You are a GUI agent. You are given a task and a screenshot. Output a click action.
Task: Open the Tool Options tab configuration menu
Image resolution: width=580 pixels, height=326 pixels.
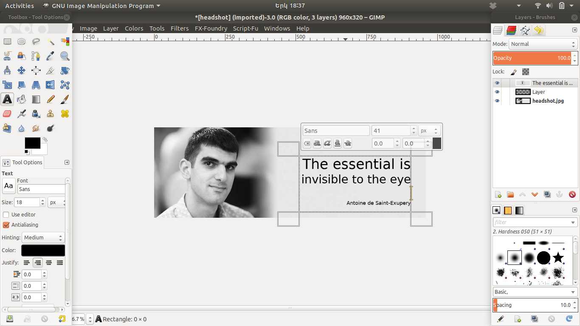click(x=67, y=163)
